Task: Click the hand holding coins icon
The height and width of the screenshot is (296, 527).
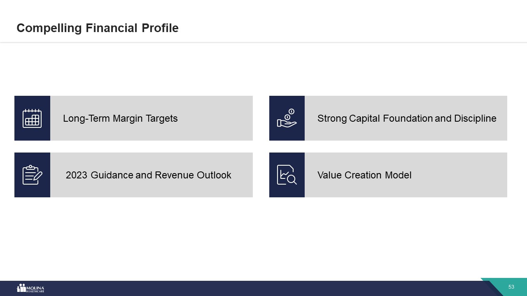Action: pos(287,118)
